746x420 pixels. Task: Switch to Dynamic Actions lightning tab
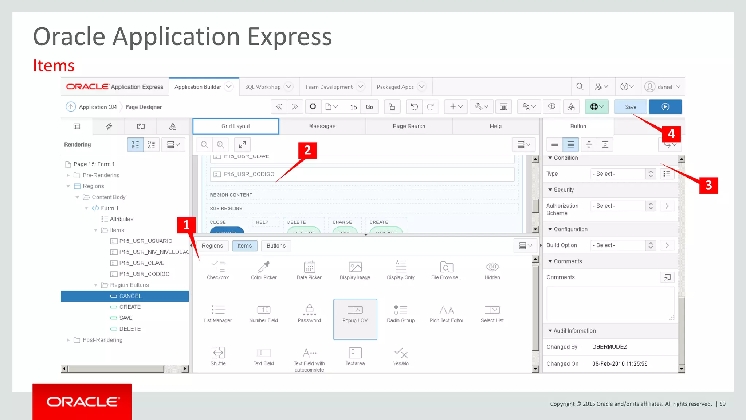pos(109,127)
